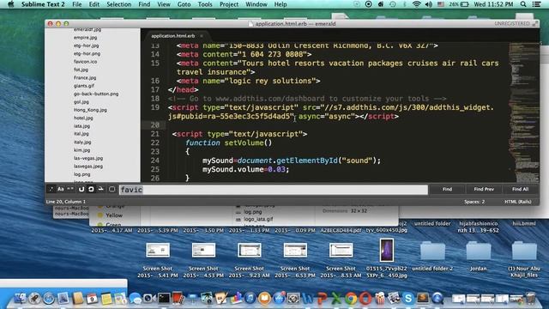
Task: Toggle regular expression search in find bar
Action: click(51, 189)
